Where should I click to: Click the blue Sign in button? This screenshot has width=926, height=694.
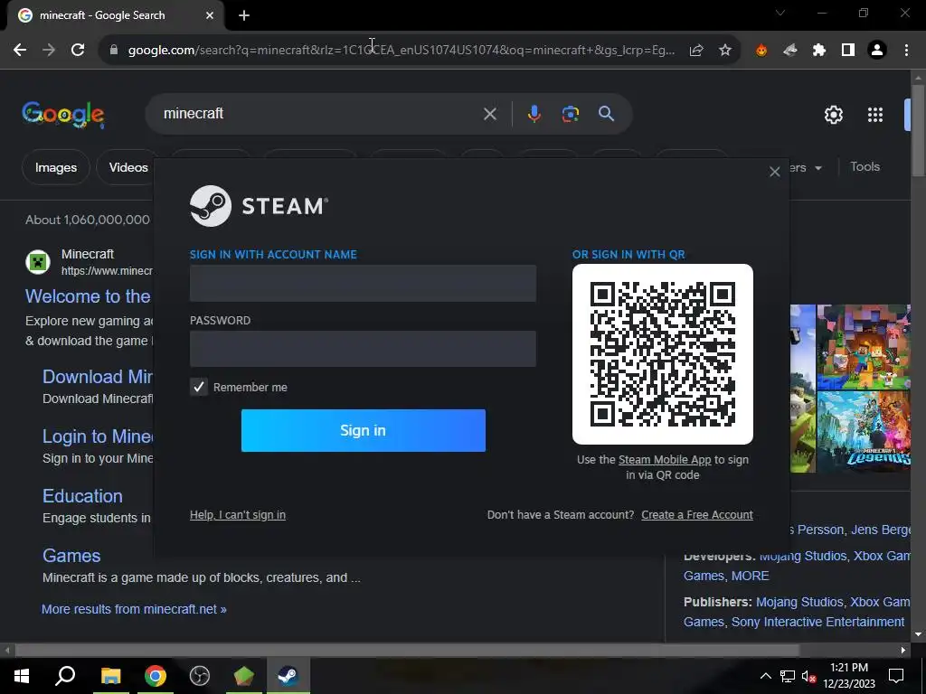coord(364,430)
